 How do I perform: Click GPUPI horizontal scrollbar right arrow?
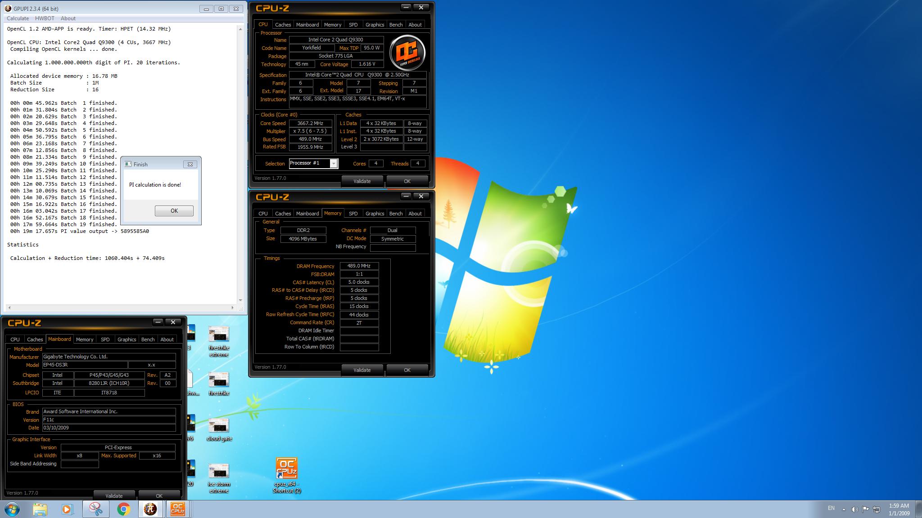(233, 308)
